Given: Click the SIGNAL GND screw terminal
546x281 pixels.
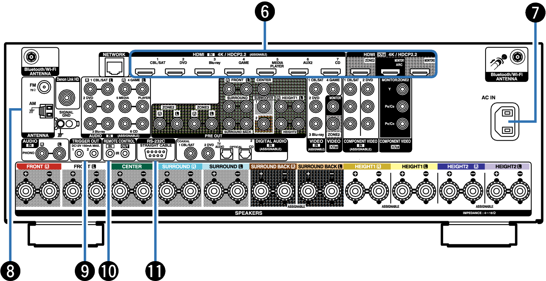Looking at the screenshot, I should coord(62,122).
